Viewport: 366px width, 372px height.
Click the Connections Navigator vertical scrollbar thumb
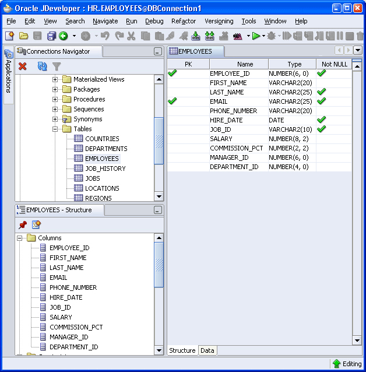pyautogui.click(x=159, y=141)
